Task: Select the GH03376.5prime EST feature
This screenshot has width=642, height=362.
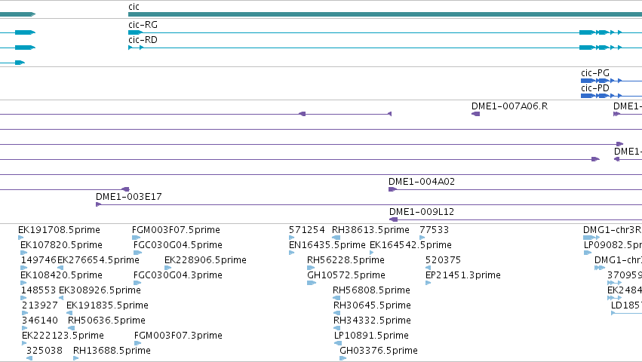Action: click(x=343, y=358)
